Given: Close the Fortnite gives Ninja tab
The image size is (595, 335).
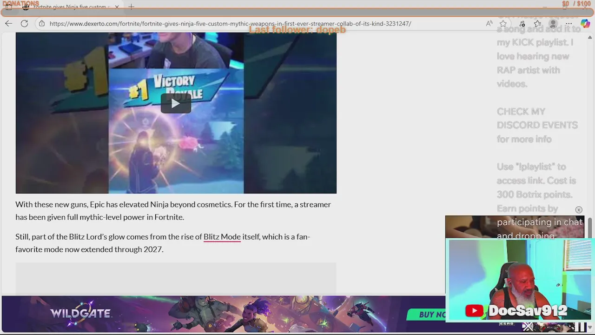Looking at the screenshot, I should [117, 7].
